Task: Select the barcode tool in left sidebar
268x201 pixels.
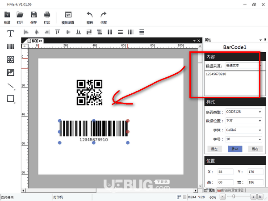Action: point(10,46)
